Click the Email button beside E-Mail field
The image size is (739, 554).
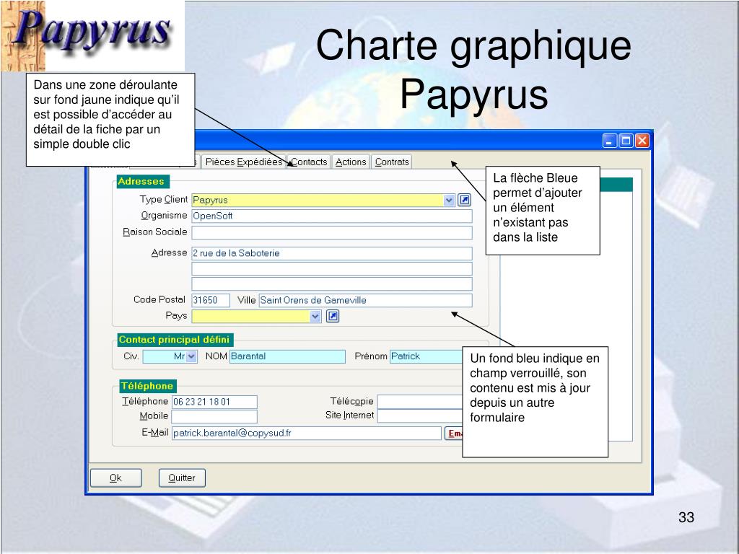454,434
